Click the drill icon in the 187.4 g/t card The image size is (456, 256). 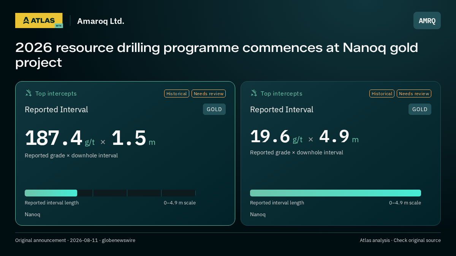(x=28, y=93)
